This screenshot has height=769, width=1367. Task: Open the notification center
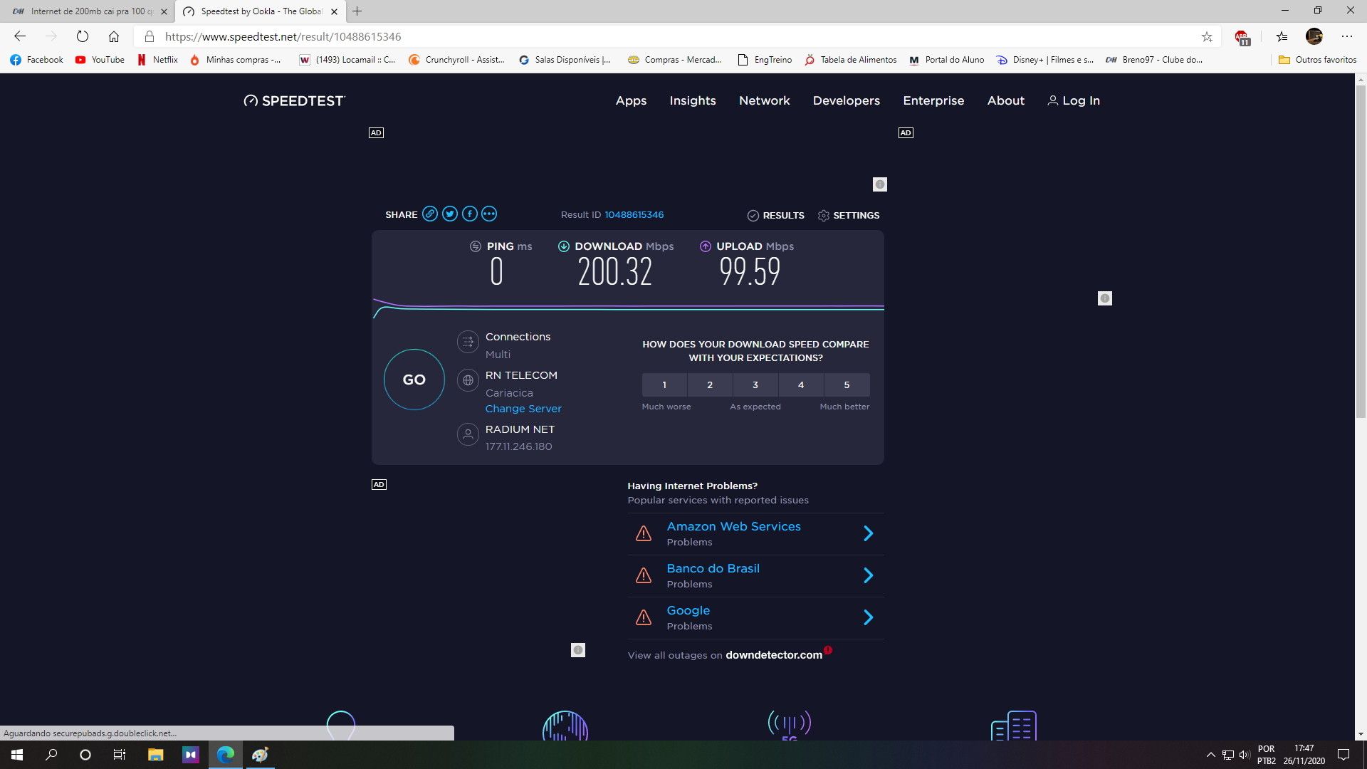point(1344,755)
